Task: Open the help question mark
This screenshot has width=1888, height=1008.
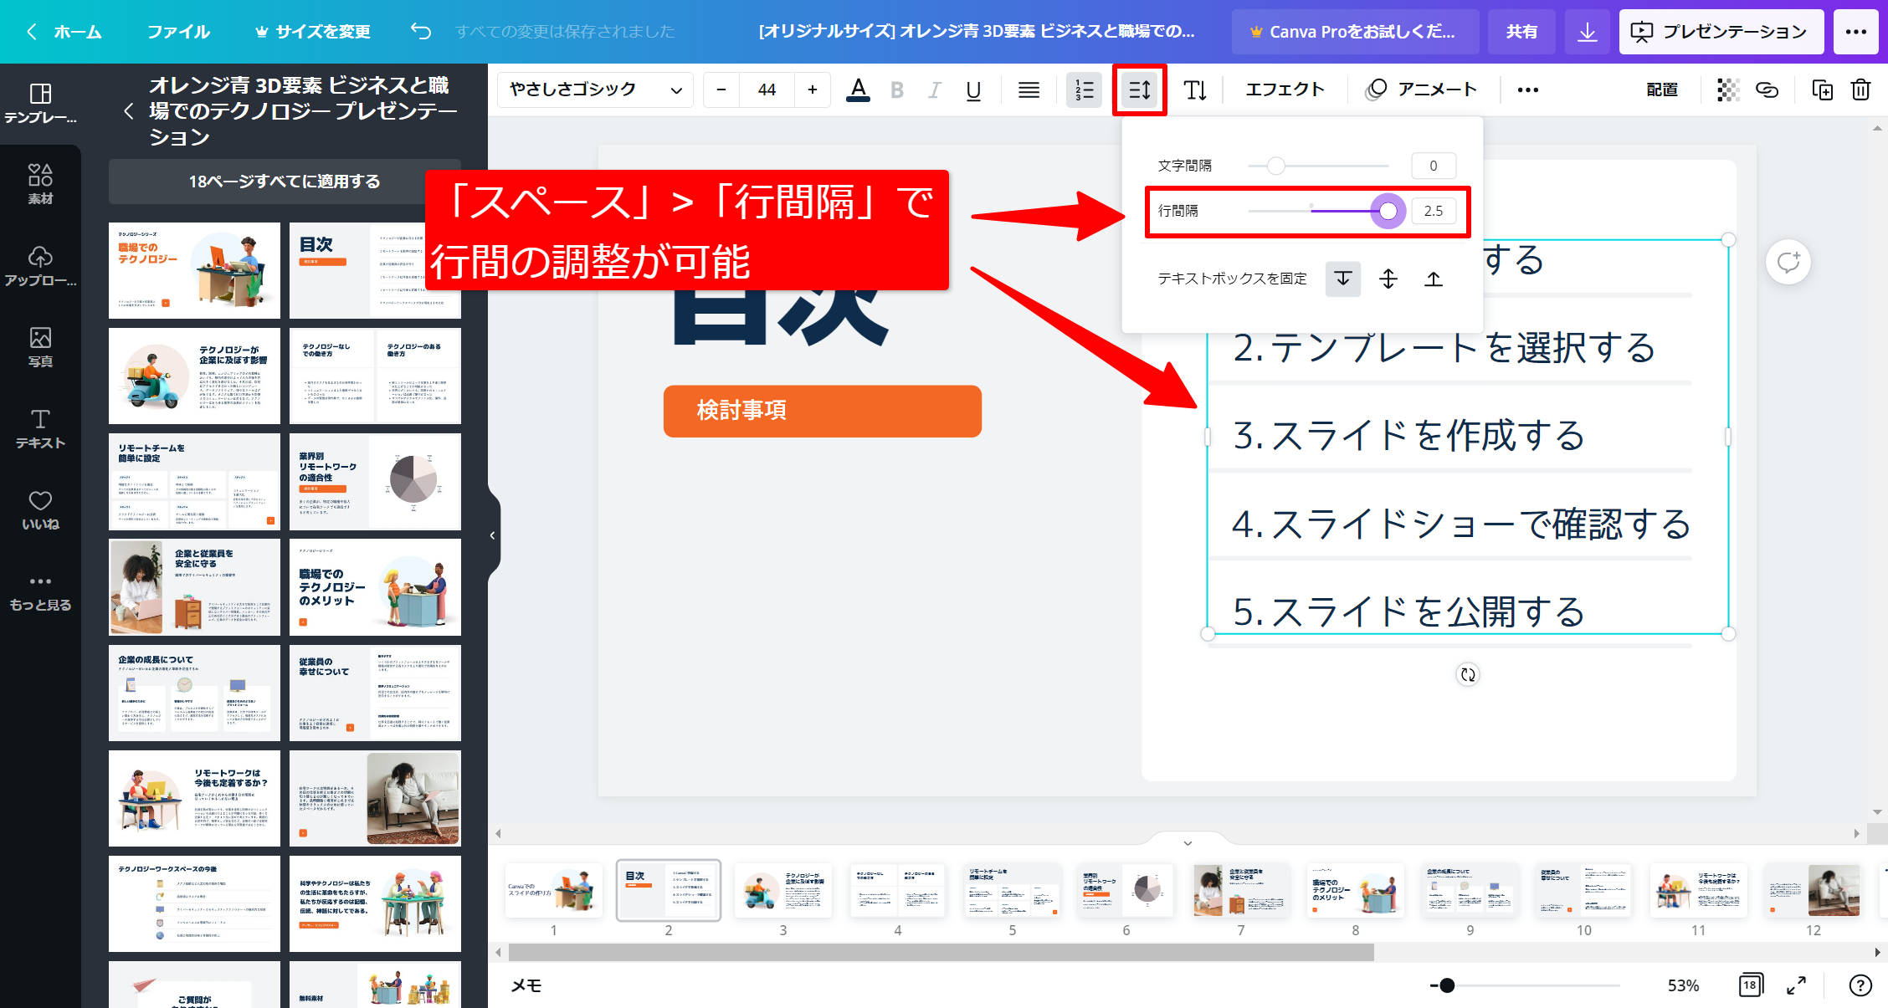Action: tap(1860, 985)
